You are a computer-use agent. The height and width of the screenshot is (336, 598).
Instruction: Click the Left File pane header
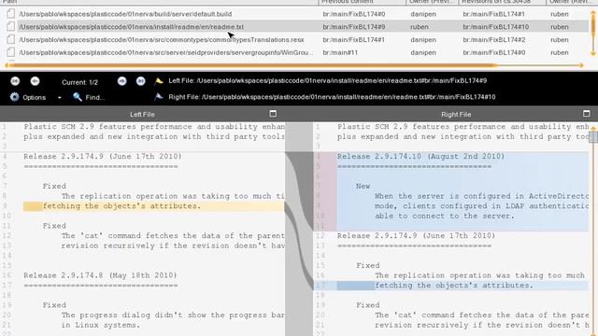142,114
